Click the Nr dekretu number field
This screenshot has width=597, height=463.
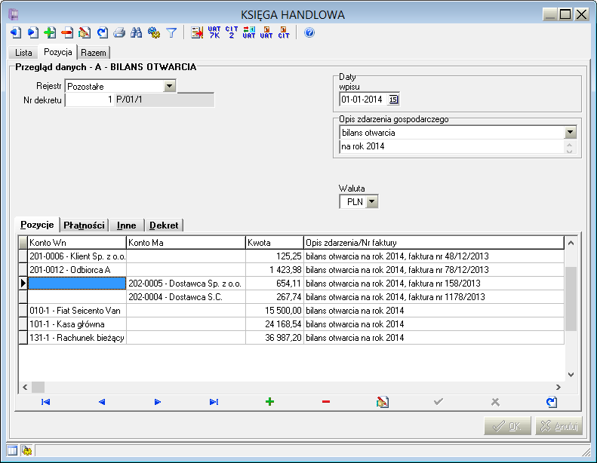[90, 100]
